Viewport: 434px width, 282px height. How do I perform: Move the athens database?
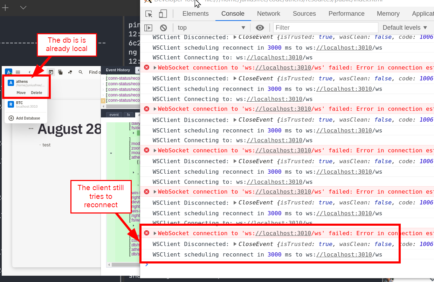click(21, 93)
